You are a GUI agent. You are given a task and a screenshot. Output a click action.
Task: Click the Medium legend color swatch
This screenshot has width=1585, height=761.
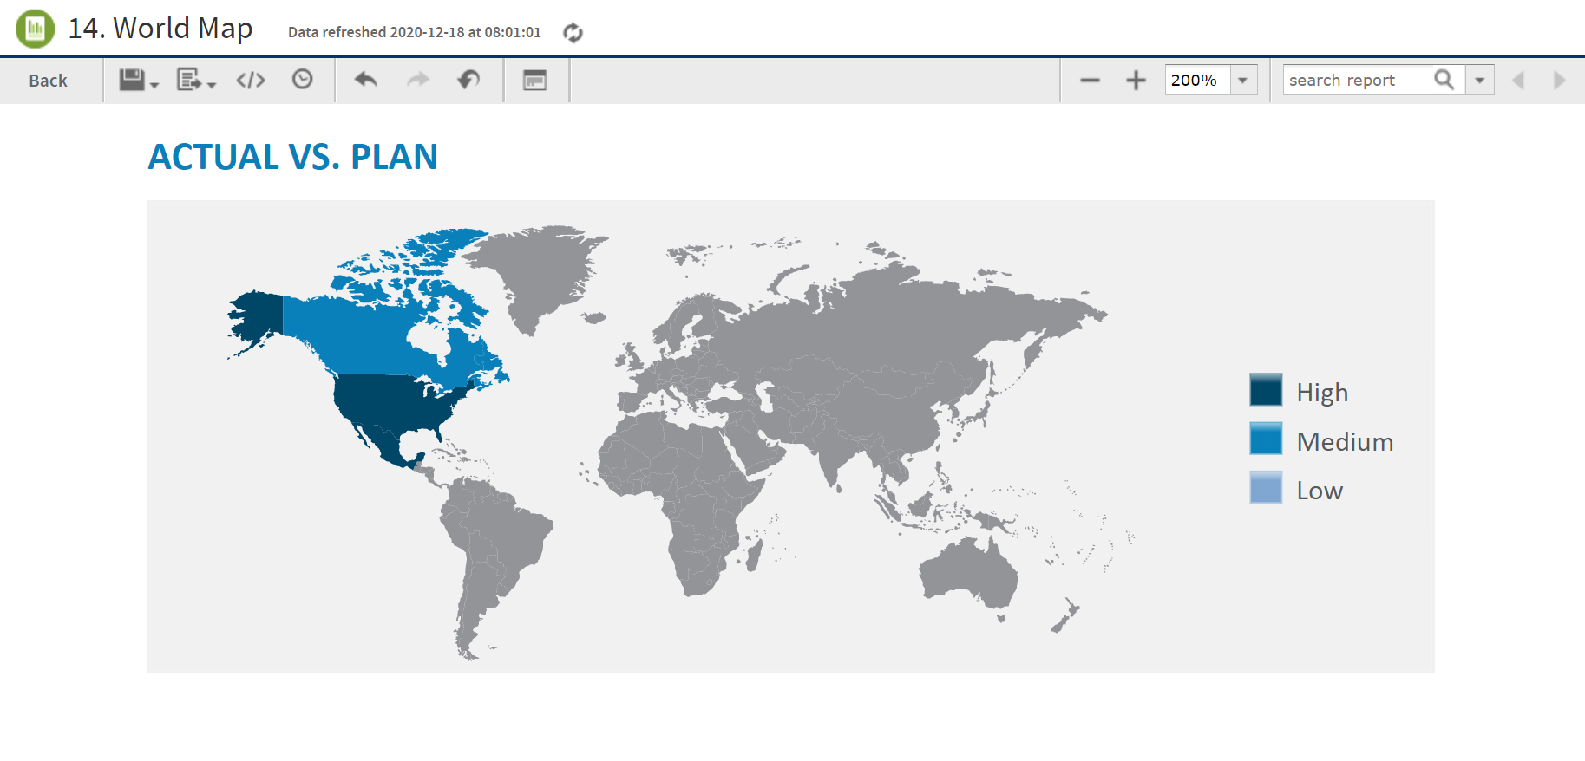coord(1266,439)
